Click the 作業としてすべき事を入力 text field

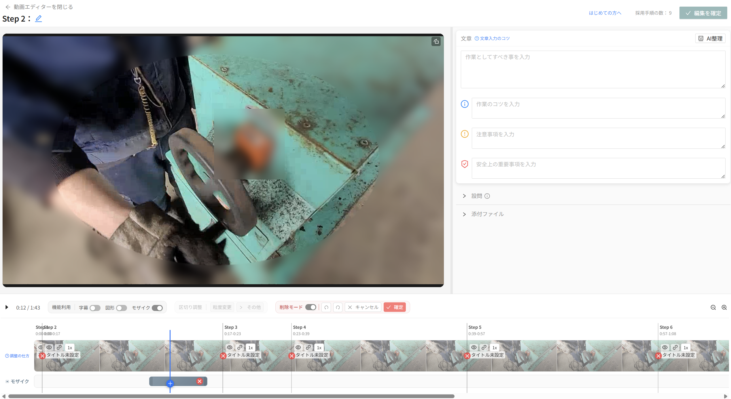pos(593,69)
